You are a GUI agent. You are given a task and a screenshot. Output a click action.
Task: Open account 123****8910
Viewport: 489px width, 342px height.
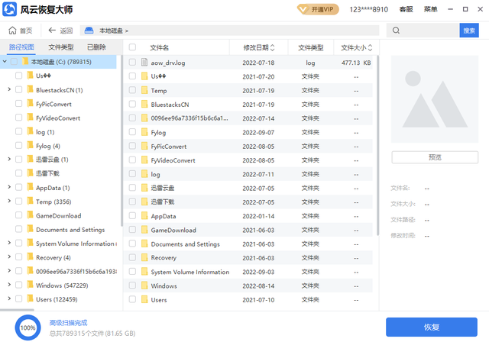click(368, 10)
